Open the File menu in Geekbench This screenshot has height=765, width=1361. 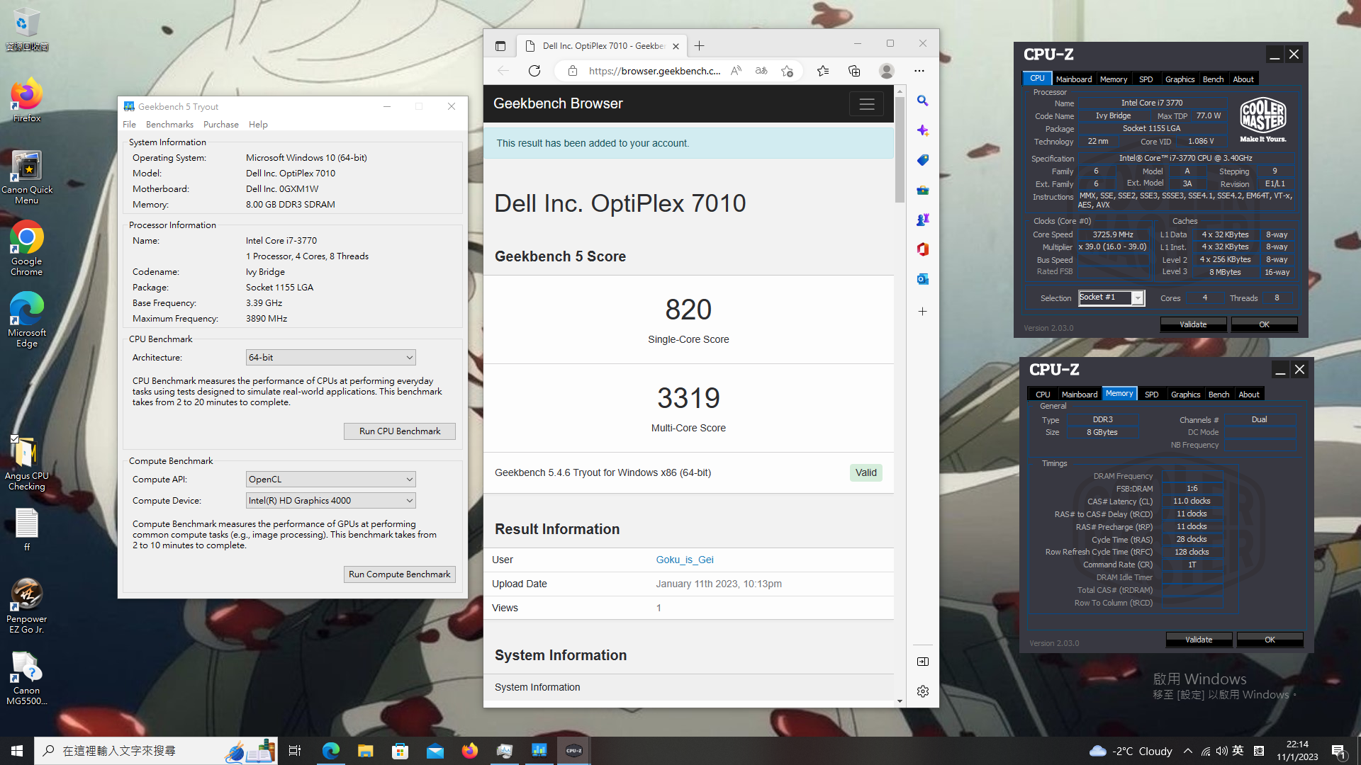[129, 125]
